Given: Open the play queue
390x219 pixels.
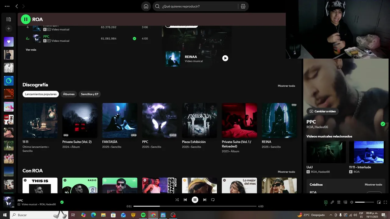Looking at the screenshot, I should click(x=339, y=202).
